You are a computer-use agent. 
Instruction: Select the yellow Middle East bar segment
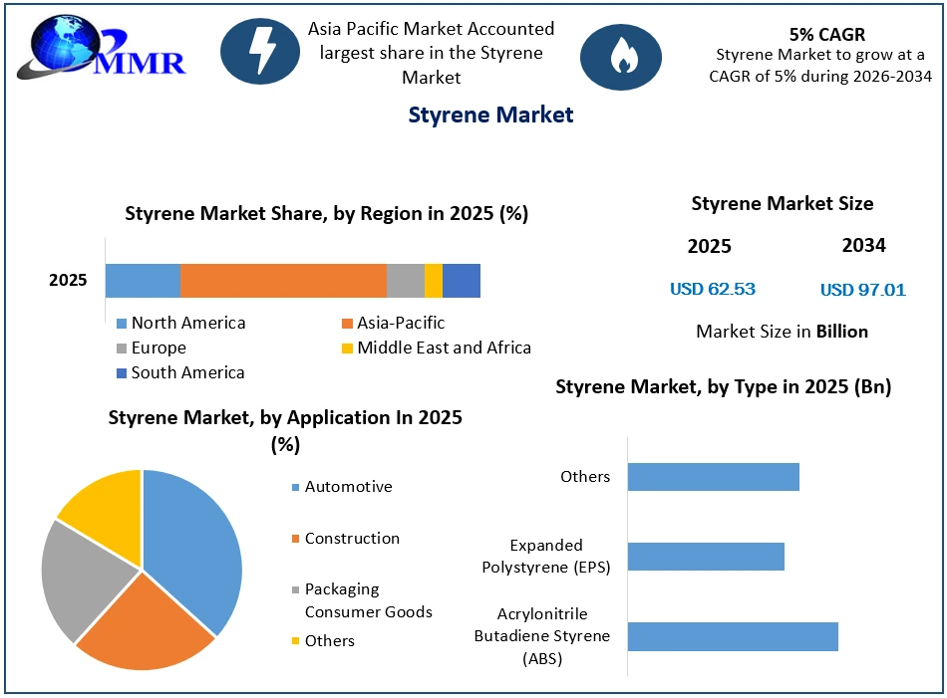tap(434, 281)
